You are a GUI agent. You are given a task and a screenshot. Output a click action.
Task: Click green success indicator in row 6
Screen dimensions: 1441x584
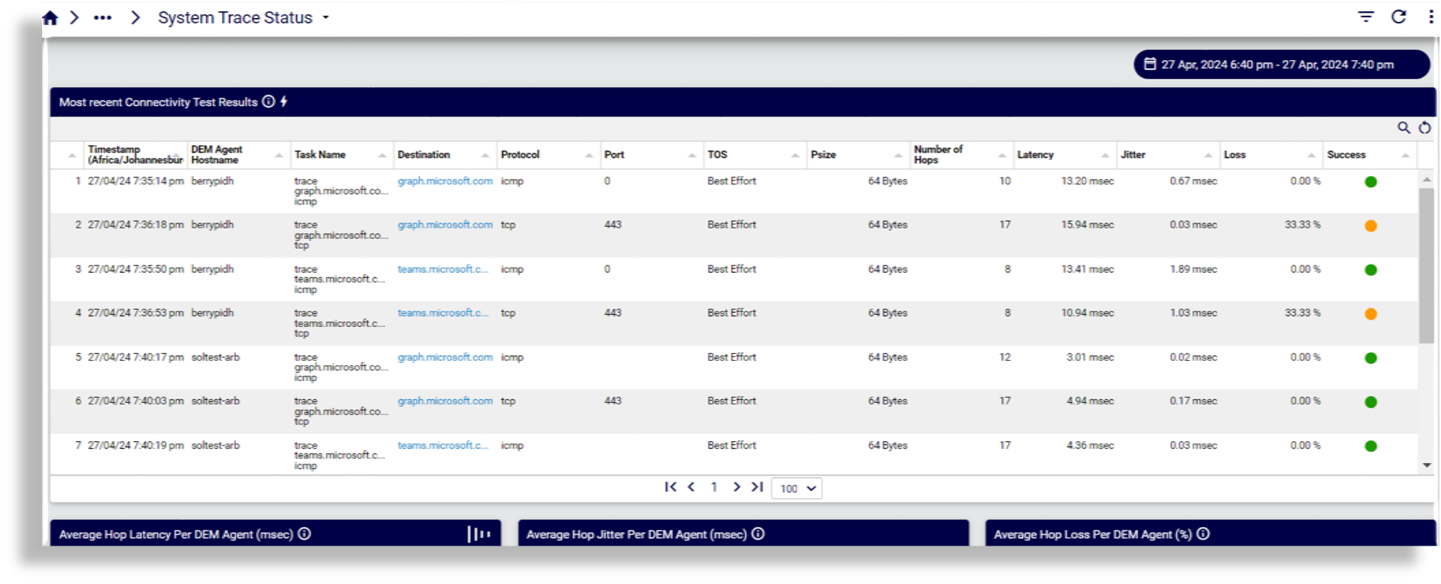(1370, 402)
